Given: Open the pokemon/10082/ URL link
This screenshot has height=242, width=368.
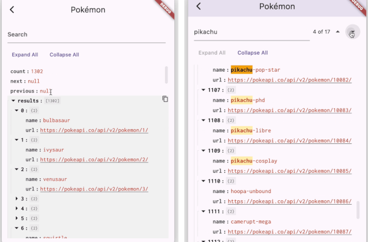Looking at the screenshot, I should click(289, 80).
